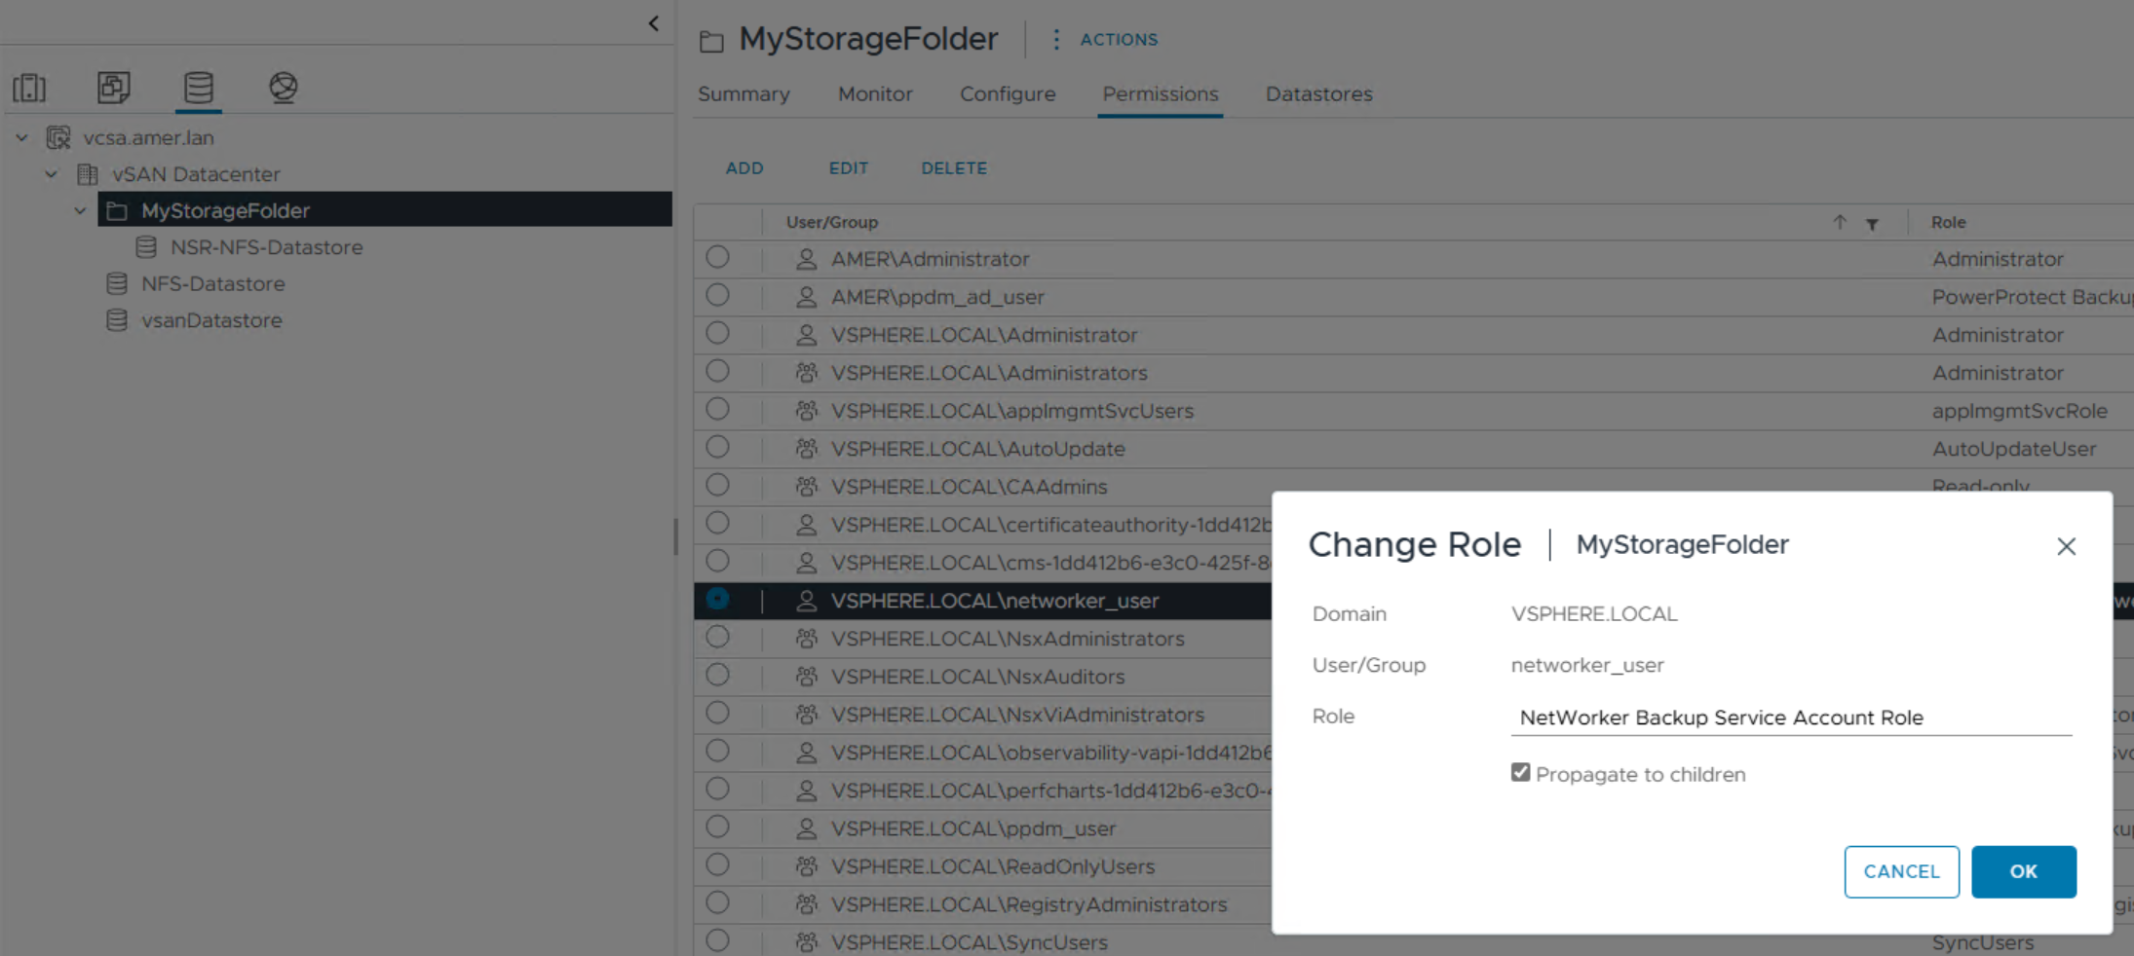Image resolution: width=2134 pixels, height=956 pixels.
Task: Collapse the left navigation pane with the chevron
Action: pyautogui.click(x=653, y=22)
